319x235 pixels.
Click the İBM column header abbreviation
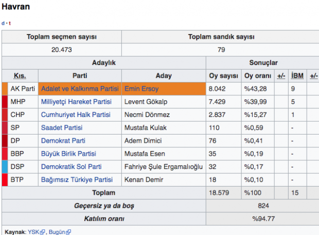coord(297,76)
